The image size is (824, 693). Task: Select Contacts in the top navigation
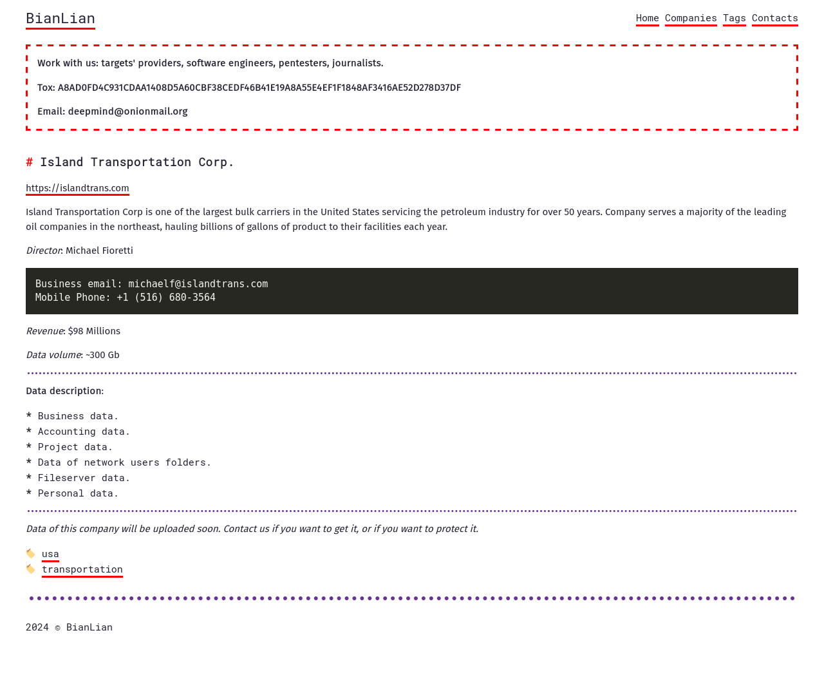(x=774, y=18)
